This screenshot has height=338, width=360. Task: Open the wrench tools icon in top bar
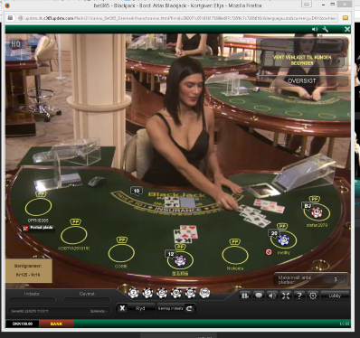326,29
